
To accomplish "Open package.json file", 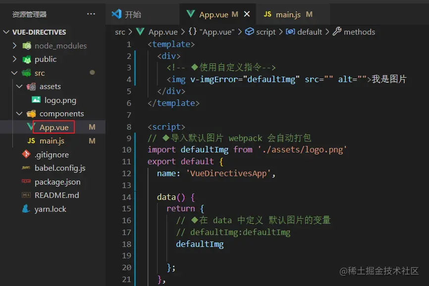I will pos(57,182).
